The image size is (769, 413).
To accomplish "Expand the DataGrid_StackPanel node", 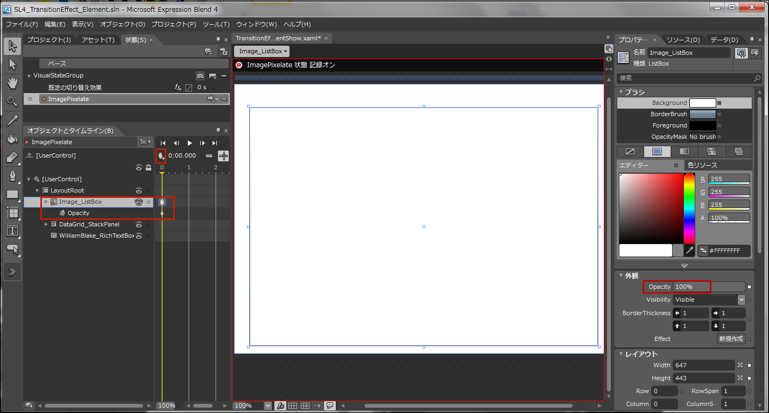I will tap(46, 225).
